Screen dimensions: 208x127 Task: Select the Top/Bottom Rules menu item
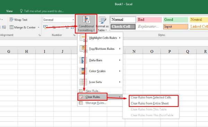click(x=100, y=49)
